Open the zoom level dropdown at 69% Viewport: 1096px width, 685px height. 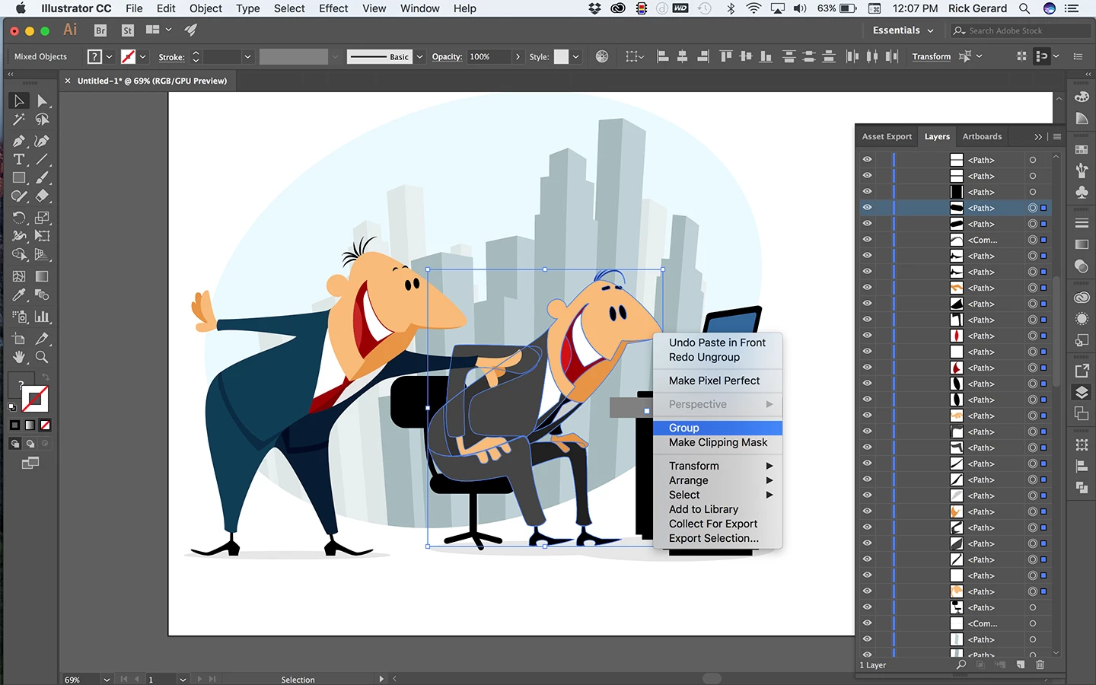coord(107,679)
